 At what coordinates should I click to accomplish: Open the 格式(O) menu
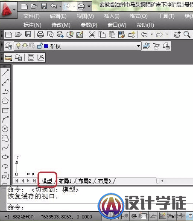tap(139, 16)
